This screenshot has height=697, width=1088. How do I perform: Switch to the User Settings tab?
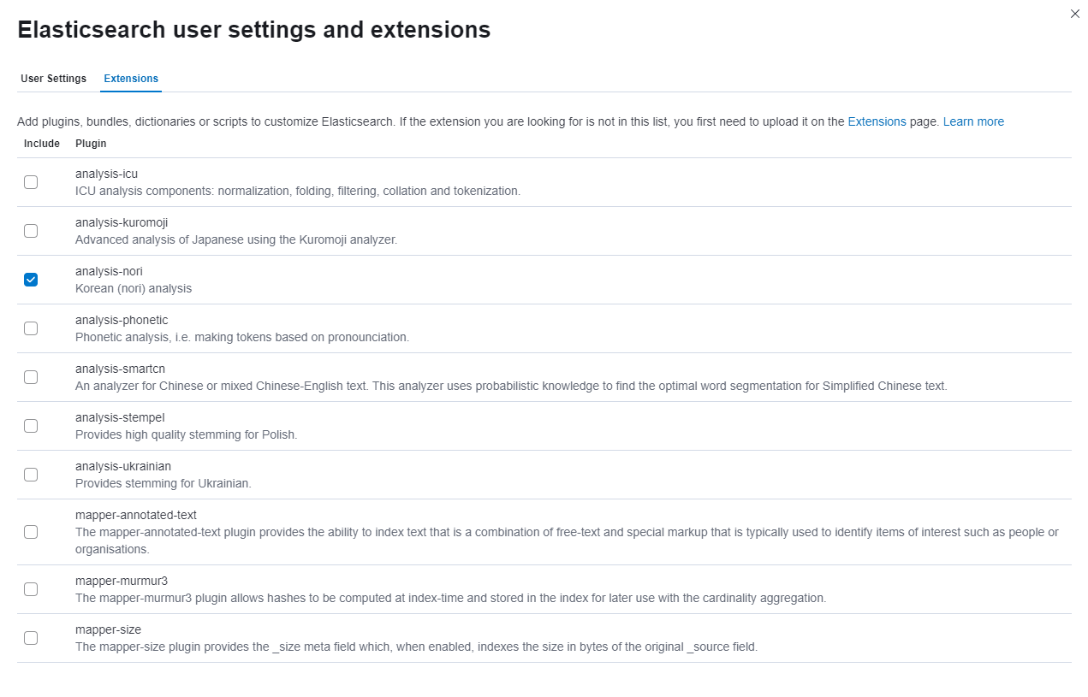click(x=53, y=79)
